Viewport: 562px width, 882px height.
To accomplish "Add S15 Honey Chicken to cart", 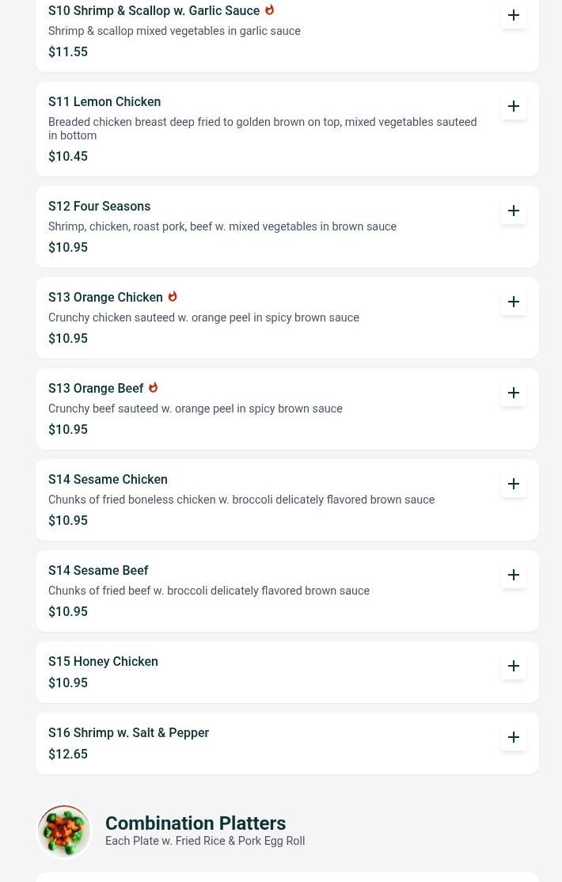I will (x=513, y=667).
